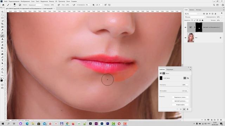Image resolution: width=225 pixels, height=126 pixels.
Task: Toggle layer filtering on/off switch
Action: click(222, 13)
